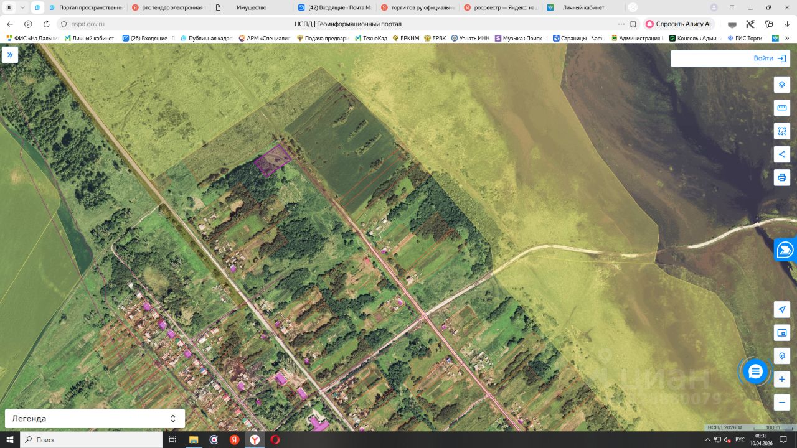Open the Входящие - Почта Mail tab
This screenshot has height=448, width=797.
[334, 7]
